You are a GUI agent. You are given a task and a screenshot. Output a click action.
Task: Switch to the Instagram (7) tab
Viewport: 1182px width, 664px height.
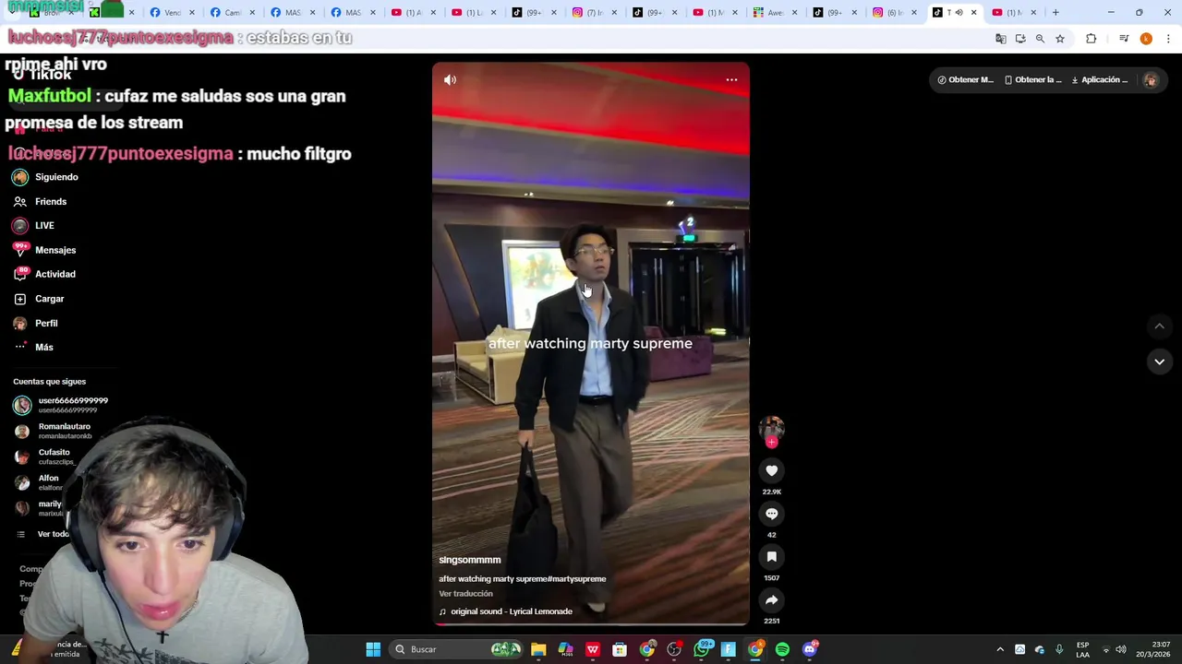[592, 12]
